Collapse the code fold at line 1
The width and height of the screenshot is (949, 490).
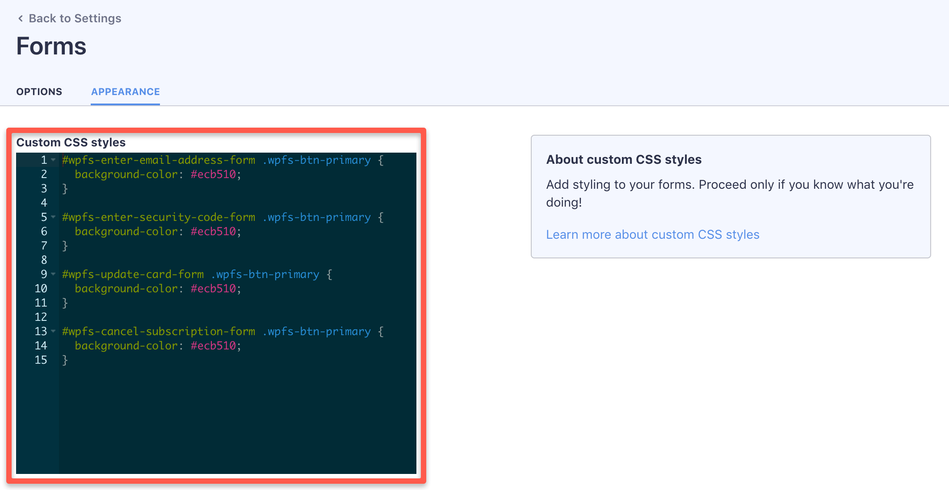tap(53, 160)
